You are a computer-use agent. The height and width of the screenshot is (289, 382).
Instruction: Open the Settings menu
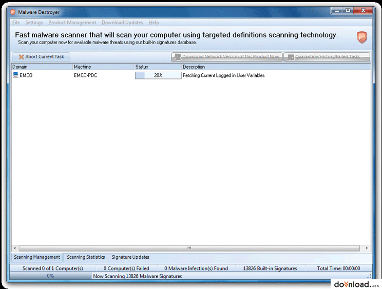click(x=34, y=23)
